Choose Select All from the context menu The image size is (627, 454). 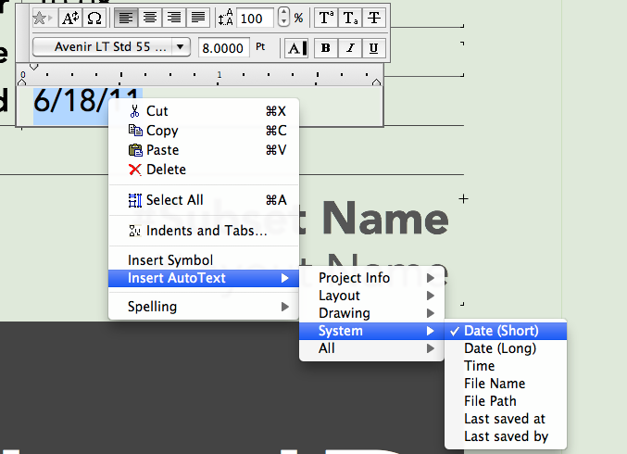tap(204, 200)
